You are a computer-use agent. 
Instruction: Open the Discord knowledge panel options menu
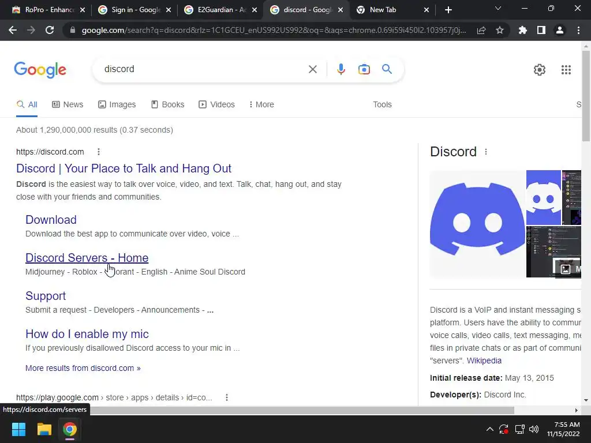pos(486,152)
